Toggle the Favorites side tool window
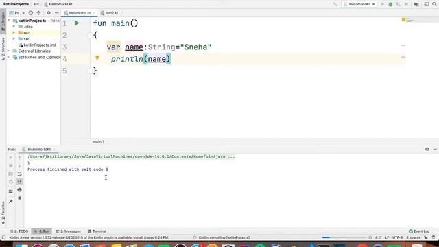 3,213
